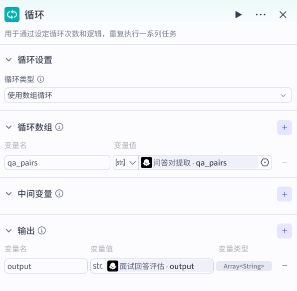Collapse the 循环设置 section

click(8, 60)
